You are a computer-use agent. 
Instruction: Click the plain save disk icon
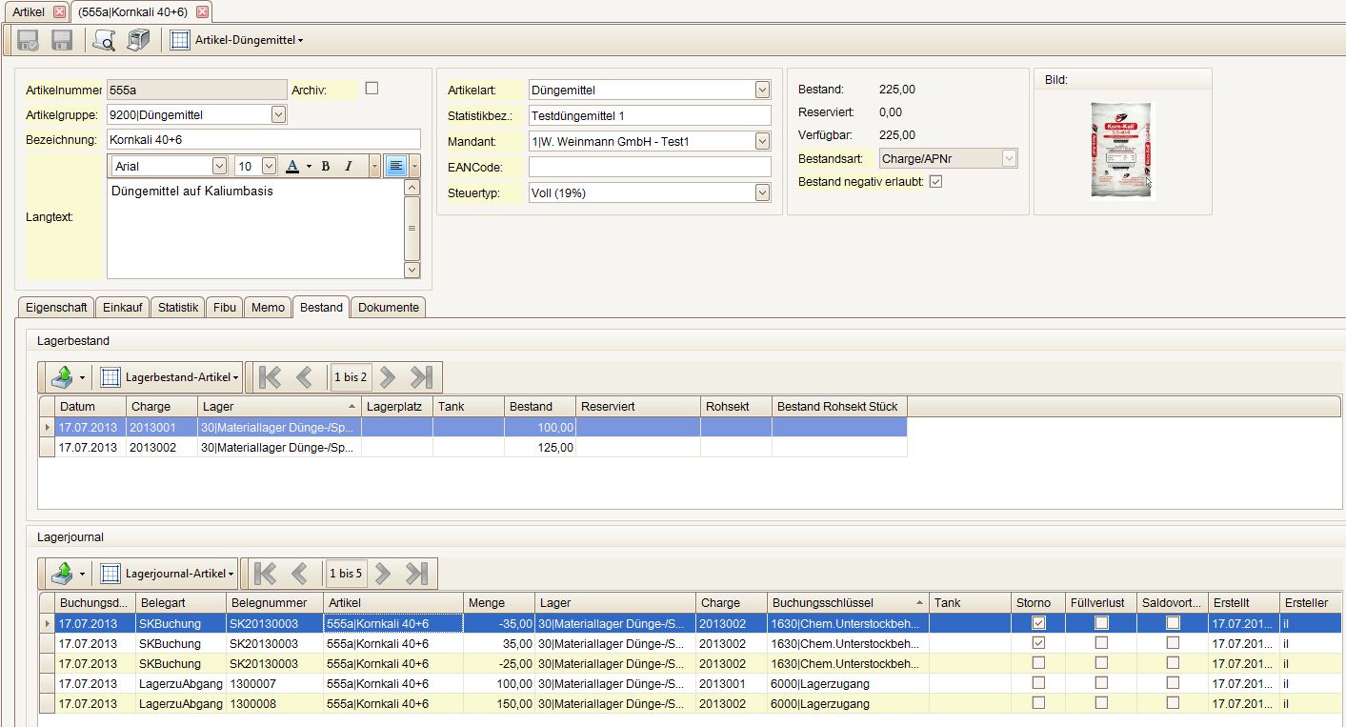point(62,40)
